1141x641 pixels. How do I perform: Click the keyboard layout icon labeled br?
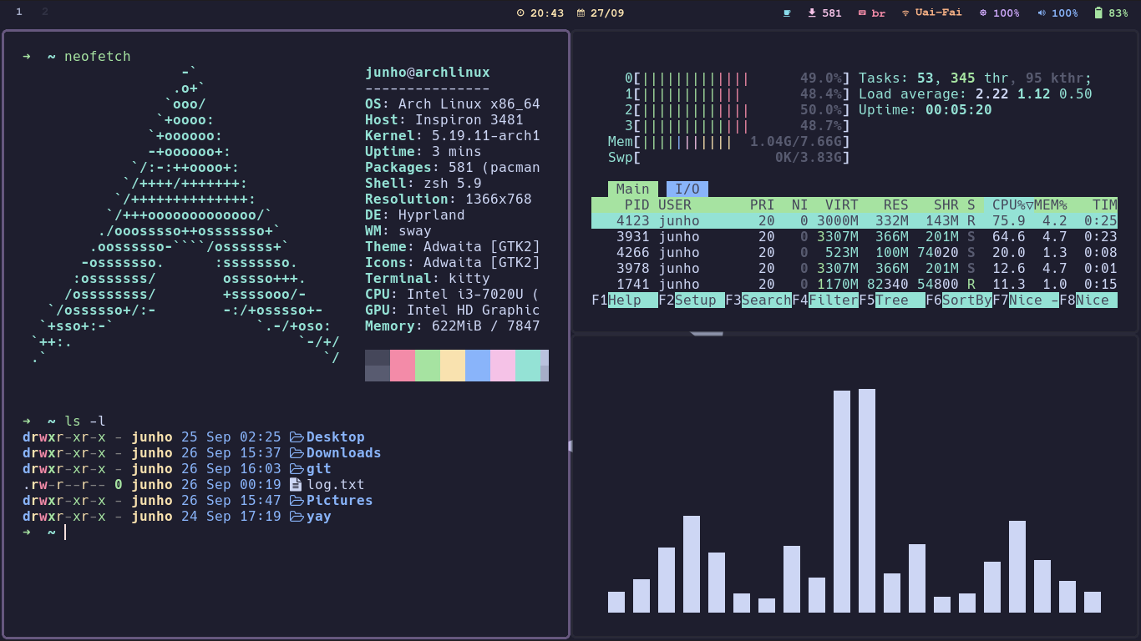pyautogui.click(x=862, y=13)
